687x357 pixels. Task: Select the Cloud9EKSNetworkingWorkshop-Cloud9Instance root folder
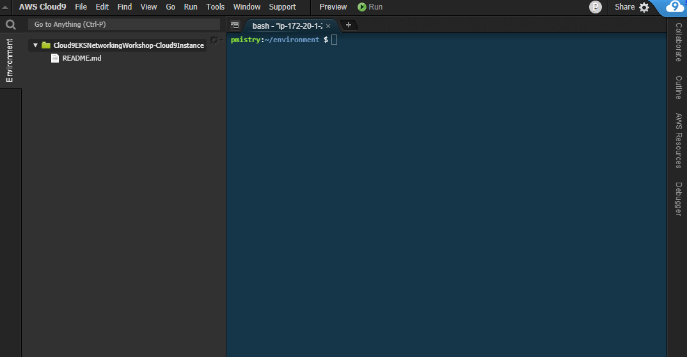point(129,45)
